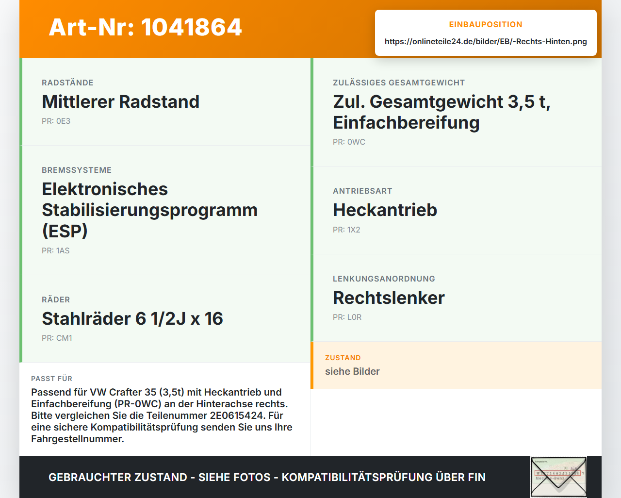Screen dimensions: 621x498
Task: Open the onlineteile24.de Rechts-Hinten image URL
Action: pos(486,41)
